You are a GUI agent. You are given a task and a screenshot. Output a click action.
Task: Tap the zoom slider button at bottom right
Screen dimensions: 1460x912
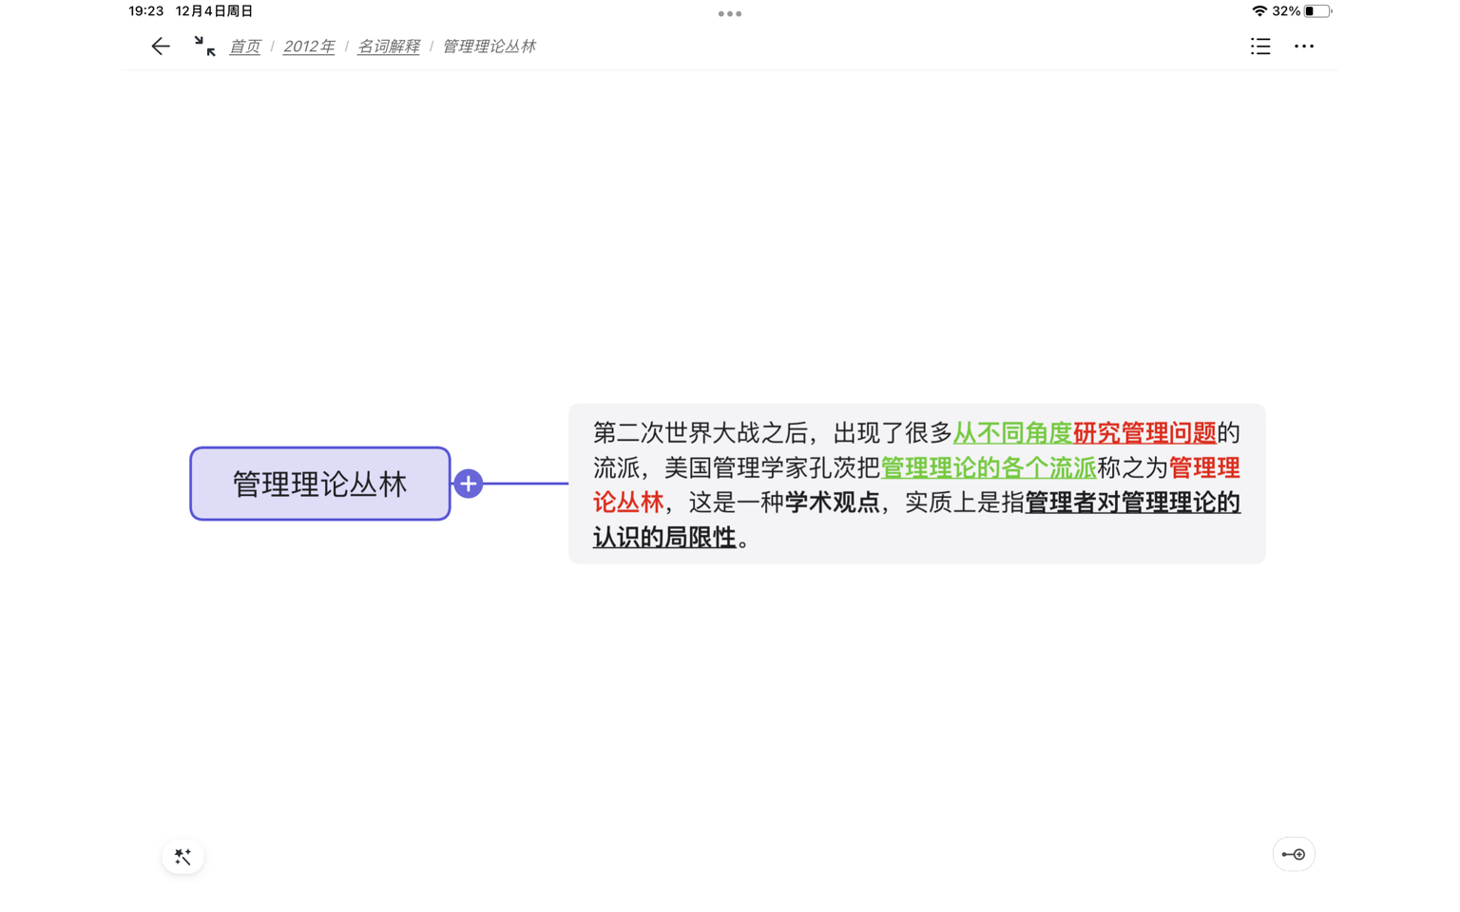click(1294, 854)
